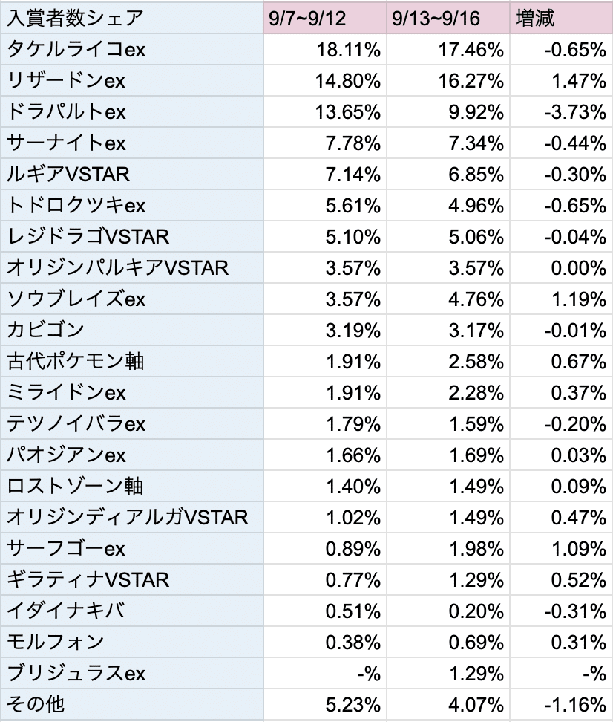Select the ブリジュラスex 1.29% cell
The height and width of the screenshot is (722, 613).
(448, 674)
